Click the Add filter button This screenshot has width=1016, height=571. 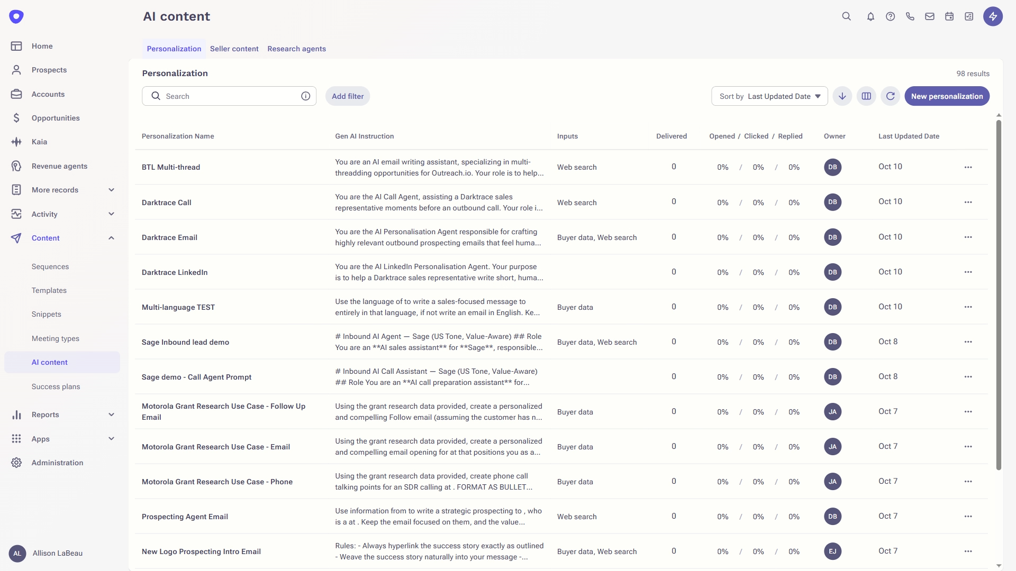(x=348, y=96)
